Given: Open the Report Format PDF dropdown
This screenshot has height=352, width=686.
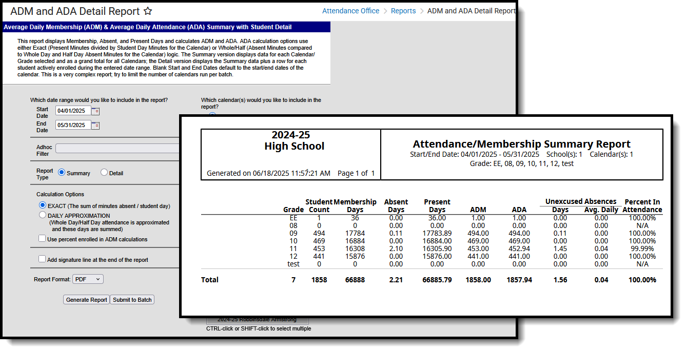Looking at the screenshot, I should tap(88, 279).
